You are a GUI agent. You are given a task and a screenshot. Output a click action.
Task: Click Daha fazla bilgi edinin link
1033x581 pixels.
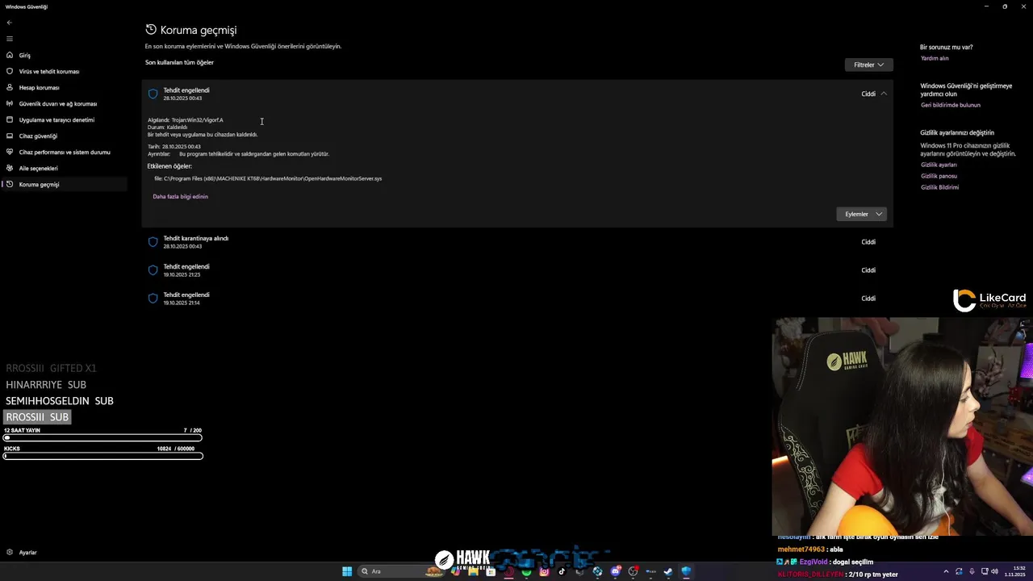point(181,197)
